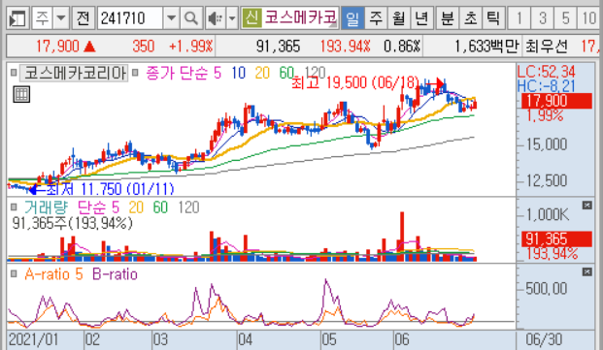603x350 pixels.
Task: Toggle the square before 종가 단순 indicator
Action: 135,72
